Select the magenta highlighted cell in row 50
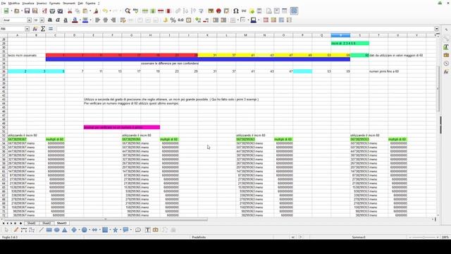The height and width of the screenshot is (254, 451). tap(122, 127)
